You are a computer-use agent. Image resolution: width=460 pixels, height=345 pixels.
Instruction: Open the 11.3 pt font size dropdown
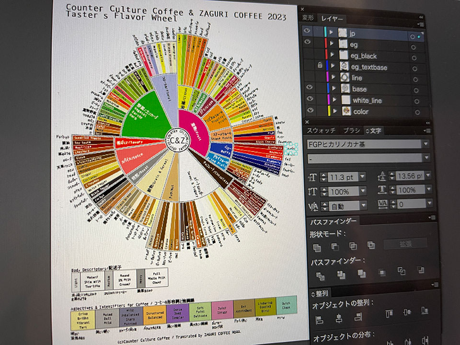[362, 177]
